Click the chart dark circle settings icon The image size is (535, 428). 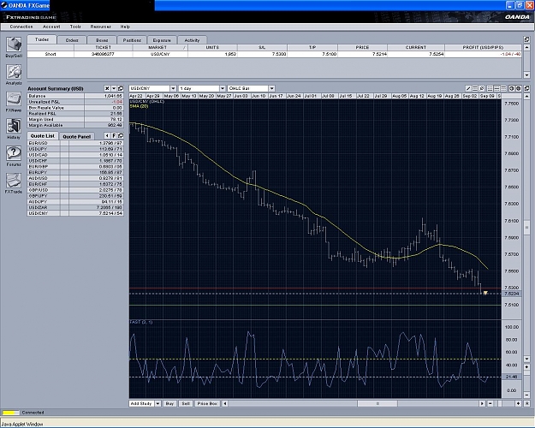coord(518,88)
